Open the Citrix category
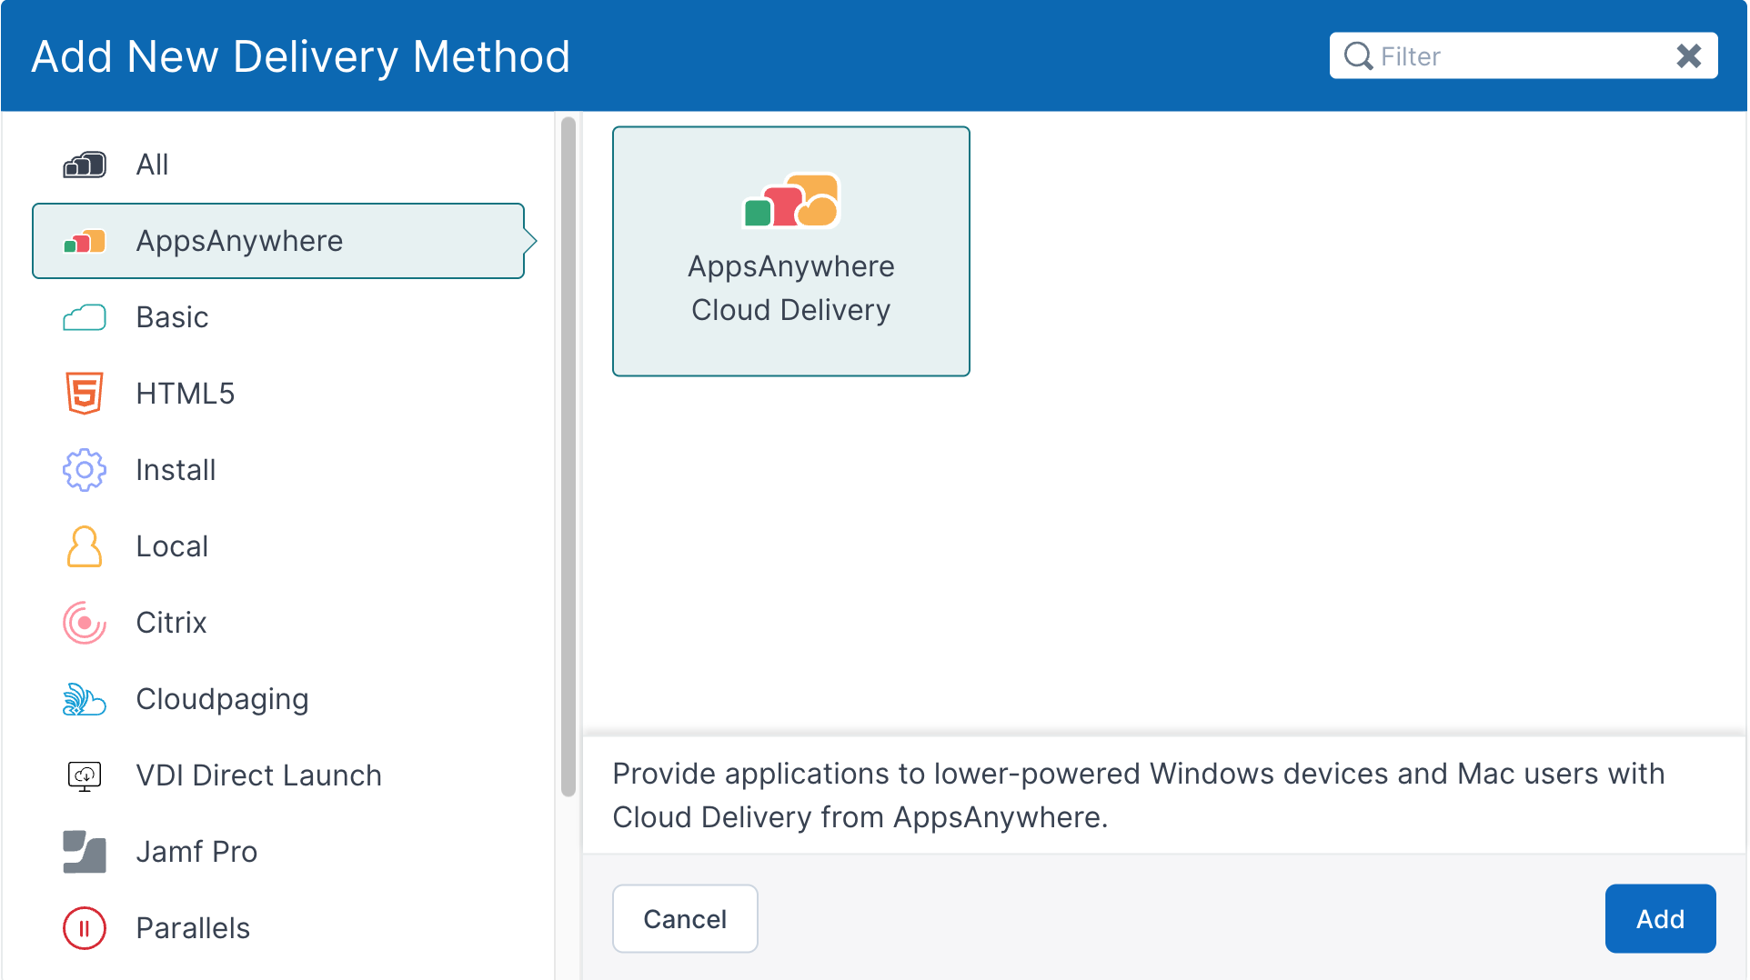The width and height of the screenshot is (1750, 980). tap(278, 623)
